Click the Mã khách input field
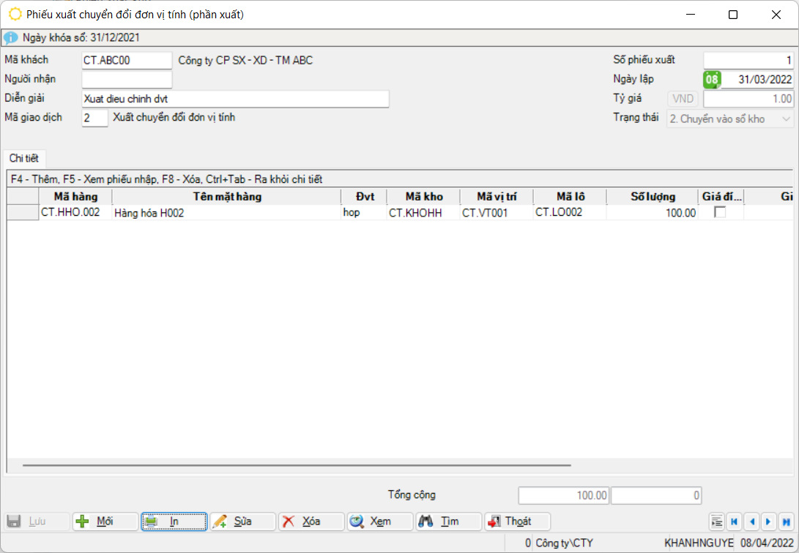Screen dimensions: 799x553 127,61
